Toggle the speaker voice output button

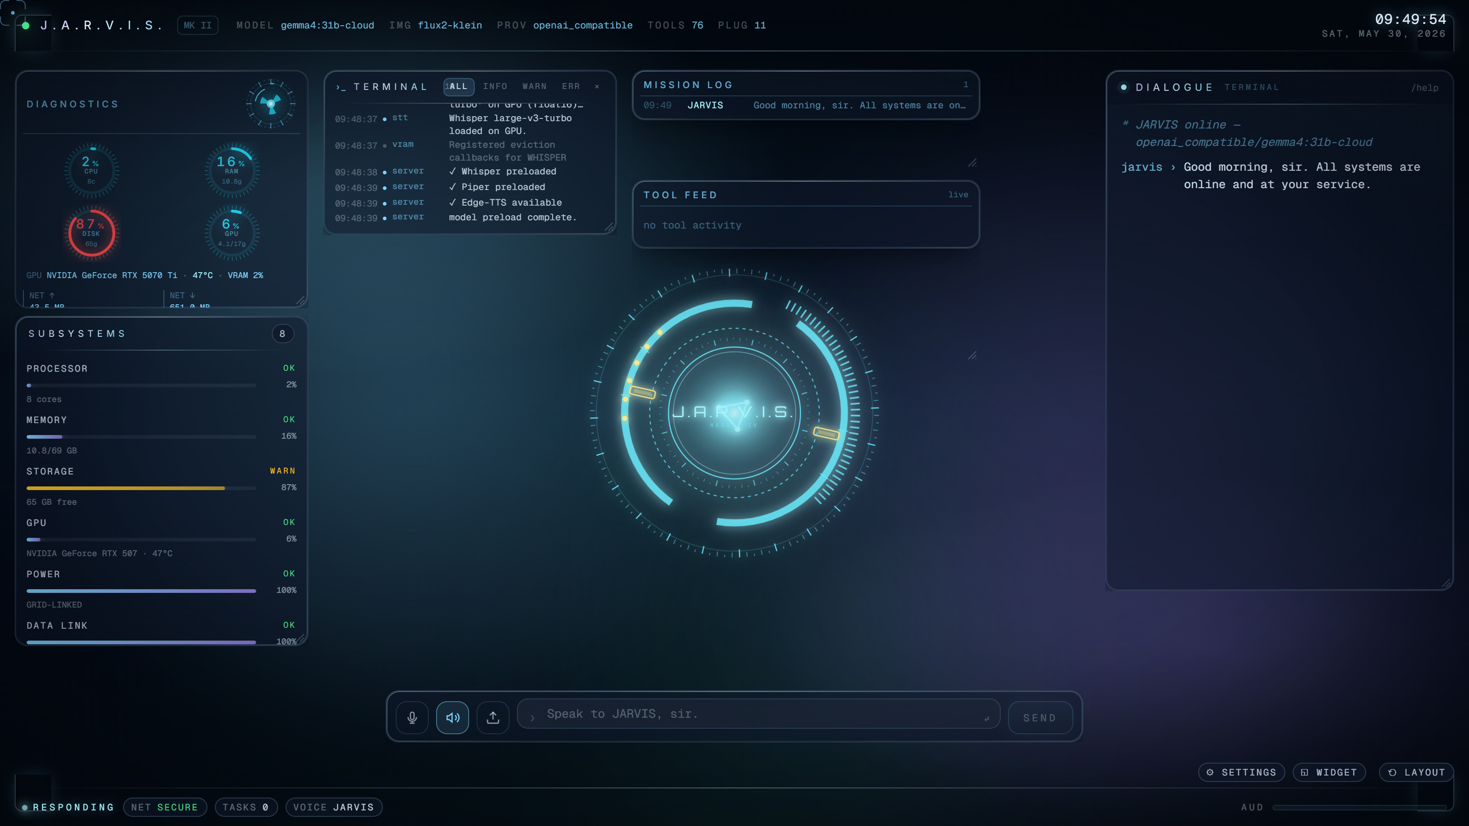(x=452, y=717)
